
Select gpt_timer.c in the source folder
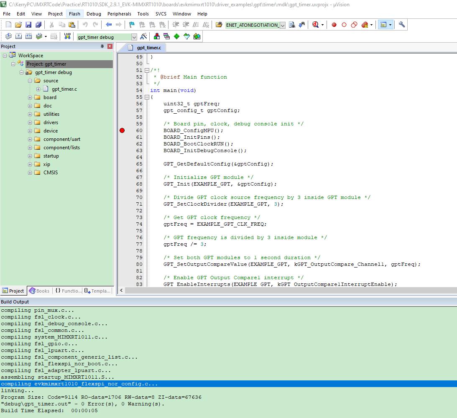click(64, 89)
